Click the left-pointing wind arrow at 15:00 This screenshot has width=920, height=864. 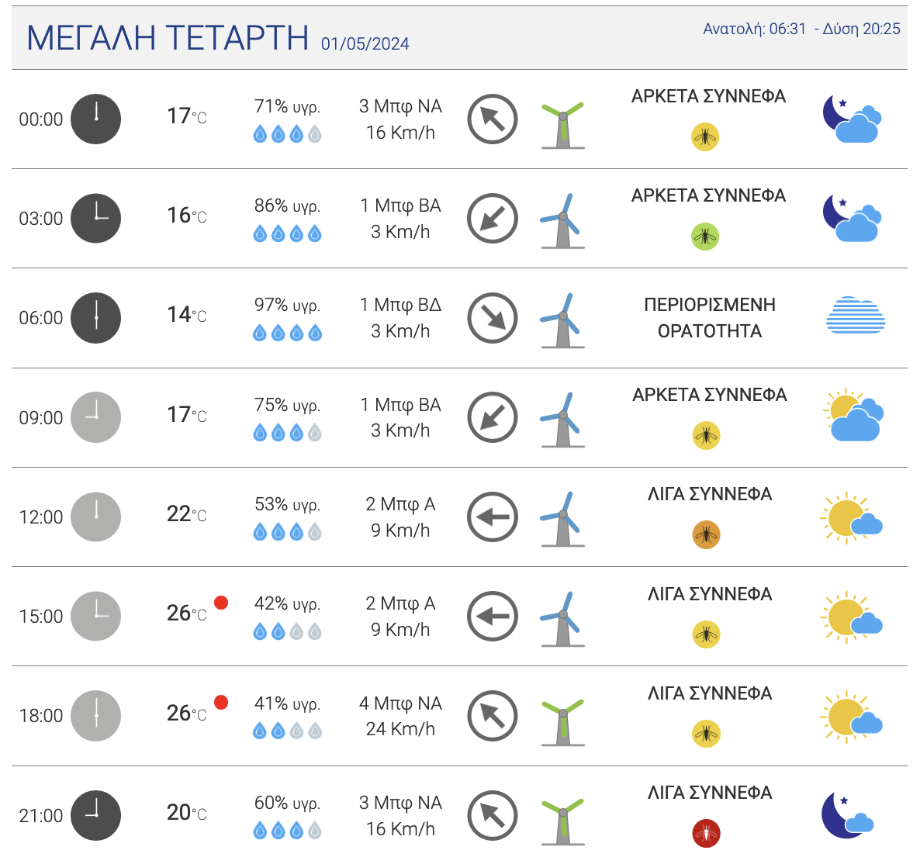493,617
